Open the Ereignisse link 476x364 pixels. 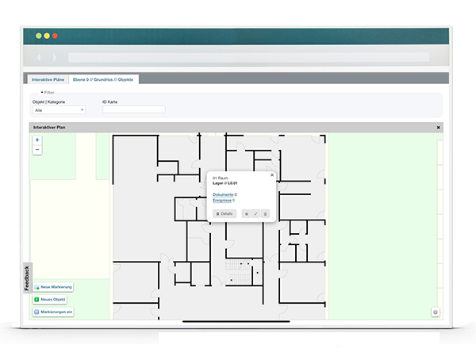pyautogui.click(x=223, y=201)
